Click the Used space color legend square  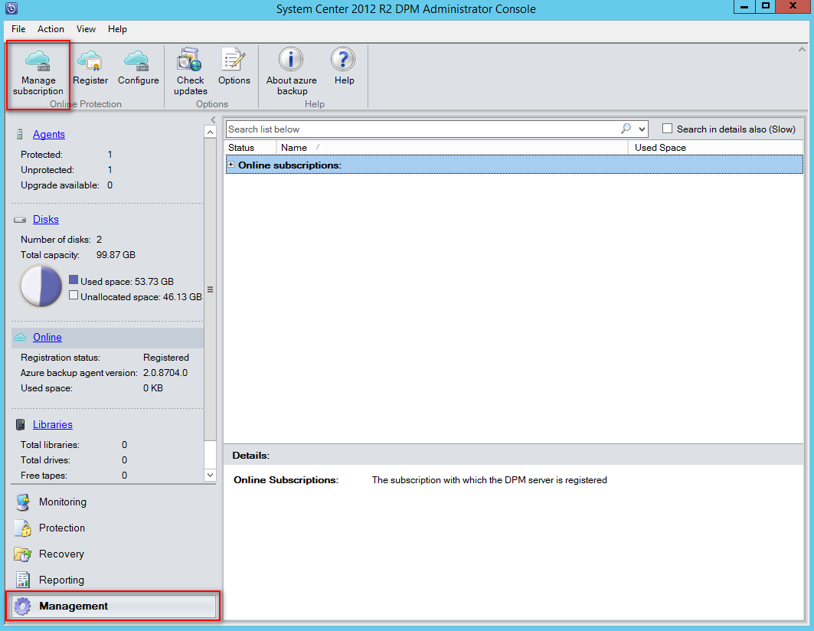click(74, 280)
